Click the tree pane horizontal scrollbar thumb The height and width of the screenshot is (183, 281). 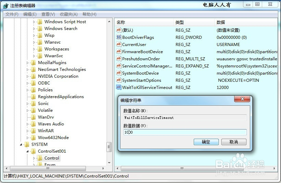coord(48,168)
